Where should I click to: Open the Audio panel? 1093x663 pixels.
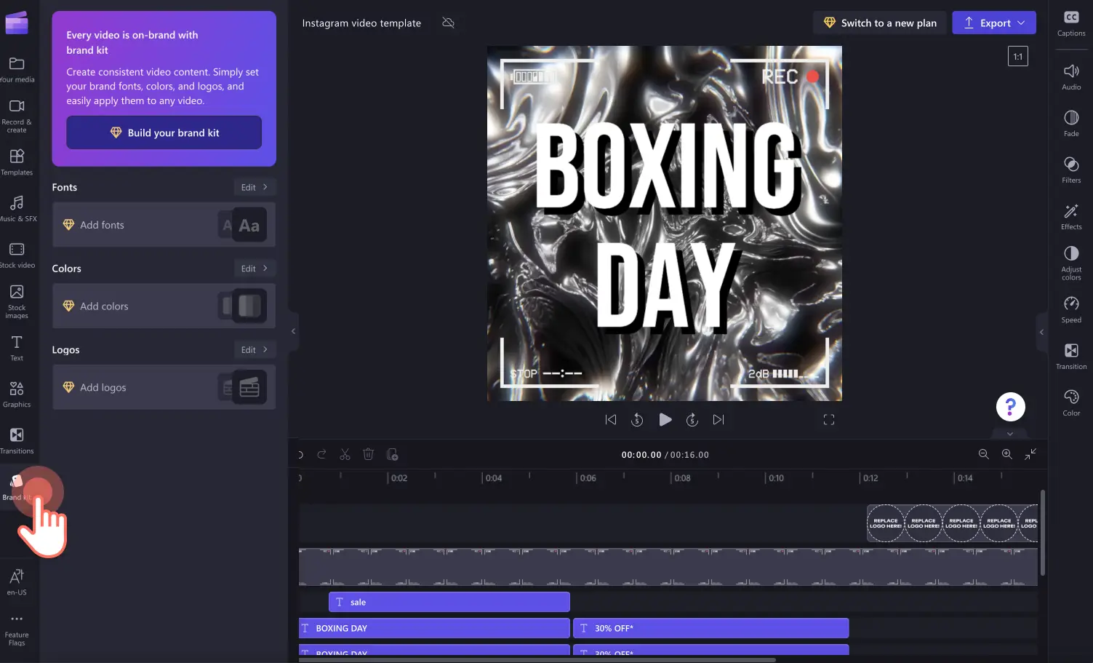tap(1071, 76)
